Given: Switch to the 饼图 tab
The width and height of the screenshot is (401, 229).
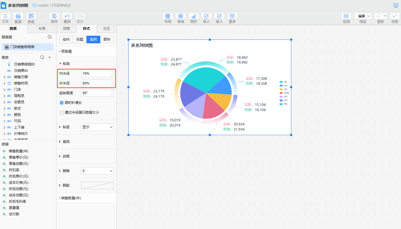Looking at the screenshot, I should 66,29.
